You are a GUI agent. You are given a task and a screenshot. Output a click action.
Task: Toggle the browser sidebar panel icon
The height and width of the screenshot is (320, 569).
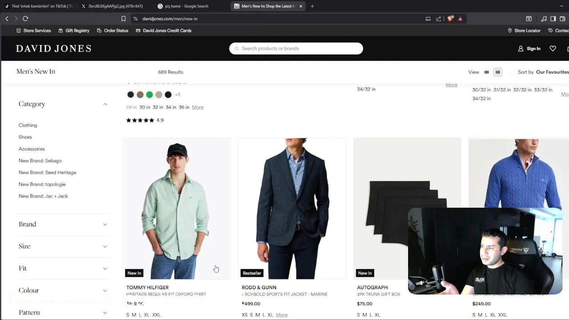click(x=553, y=19)
